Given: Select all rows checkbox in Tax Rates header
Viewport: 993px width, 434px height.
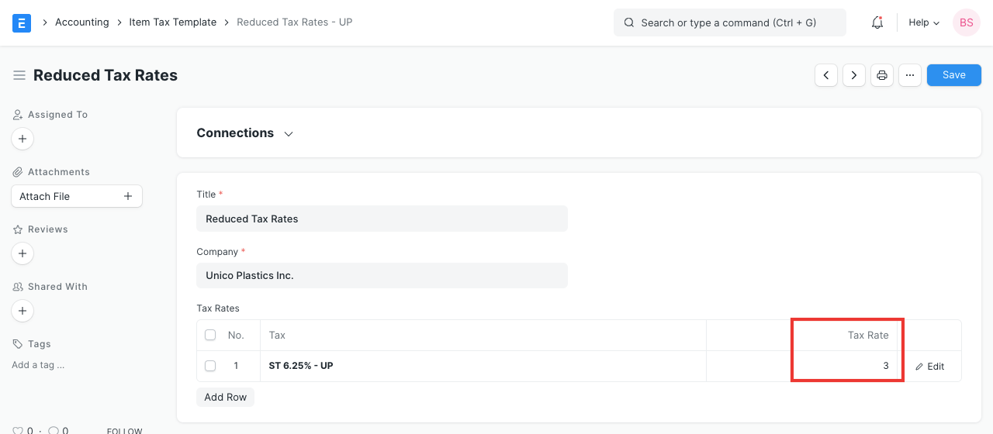Looking at the screenshot, I should click(x=210, y=335).
